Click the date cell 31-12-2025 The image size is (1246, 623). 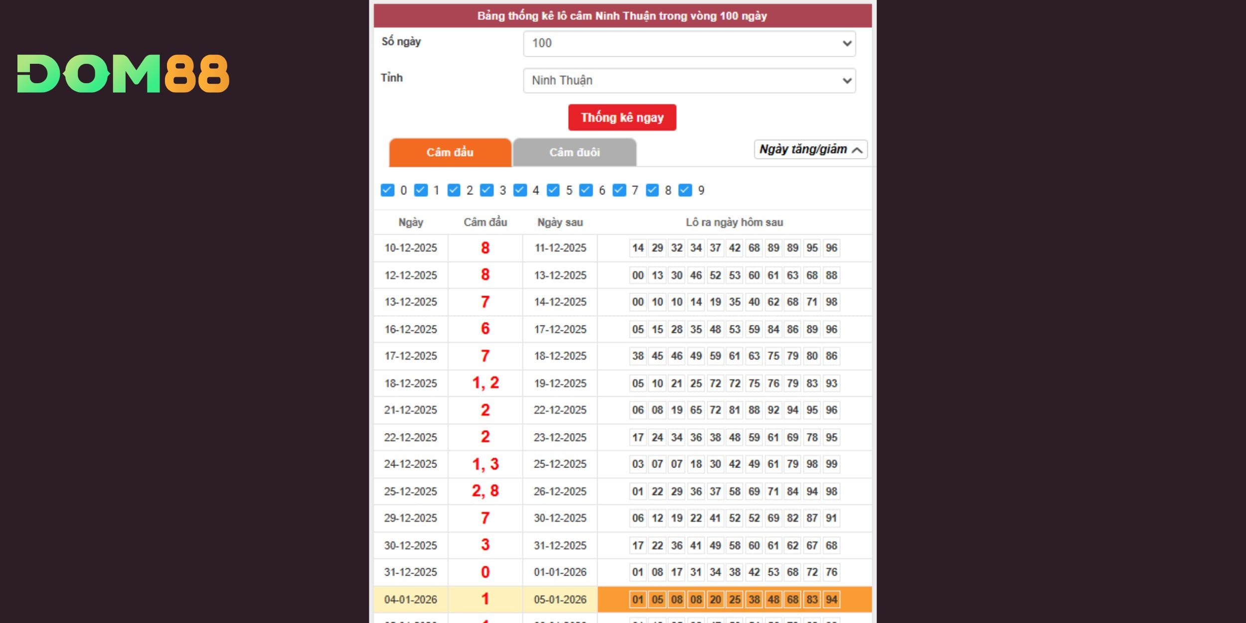[x=411, y=572]
